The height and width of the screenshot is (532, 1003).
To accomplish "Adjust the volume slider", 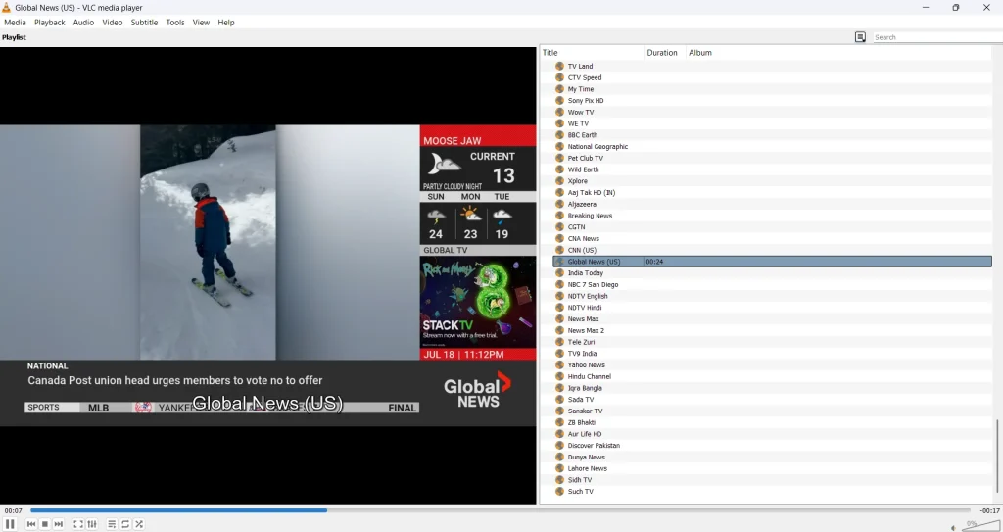I will point(979,525).
